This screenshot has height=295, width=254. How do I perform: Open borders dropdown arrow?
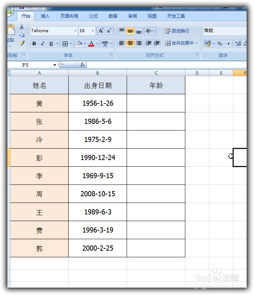click(71, 44)
